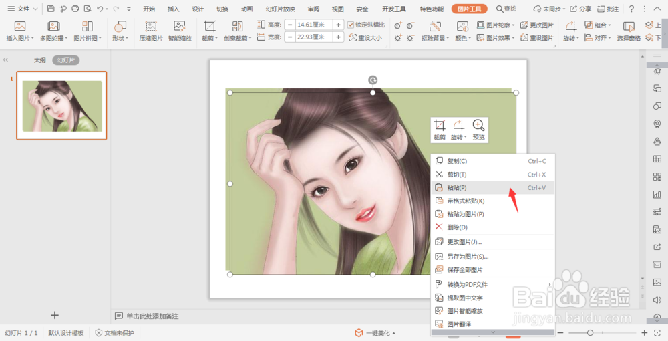668x341 pixels.
Task: Switch to the 幻灯片放映 ribbon tab
Action: click(x=280, y=9)
